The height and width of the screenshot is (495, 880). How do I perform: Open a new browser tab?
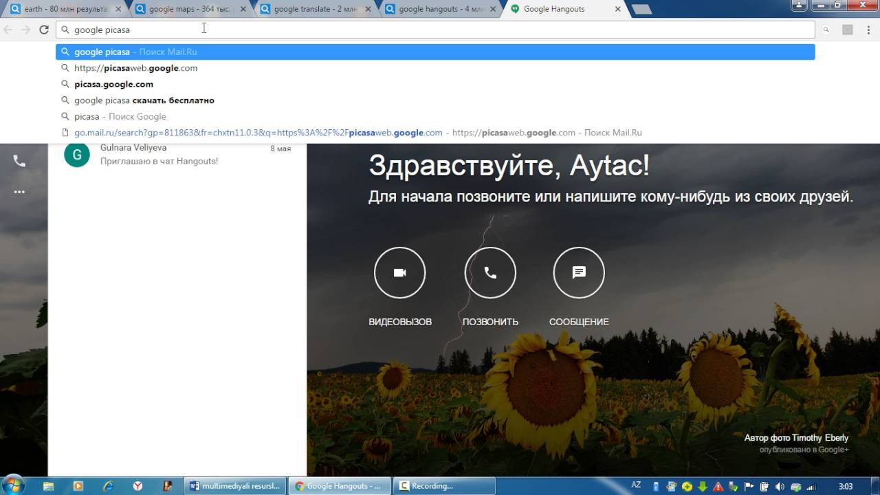click(641, 10)
